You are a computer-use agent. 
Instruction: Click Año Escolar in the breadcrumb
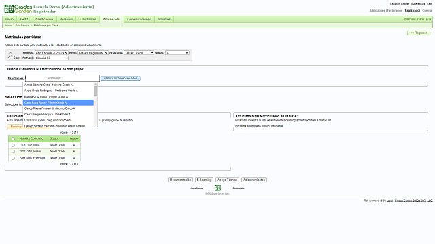point(22,26)
